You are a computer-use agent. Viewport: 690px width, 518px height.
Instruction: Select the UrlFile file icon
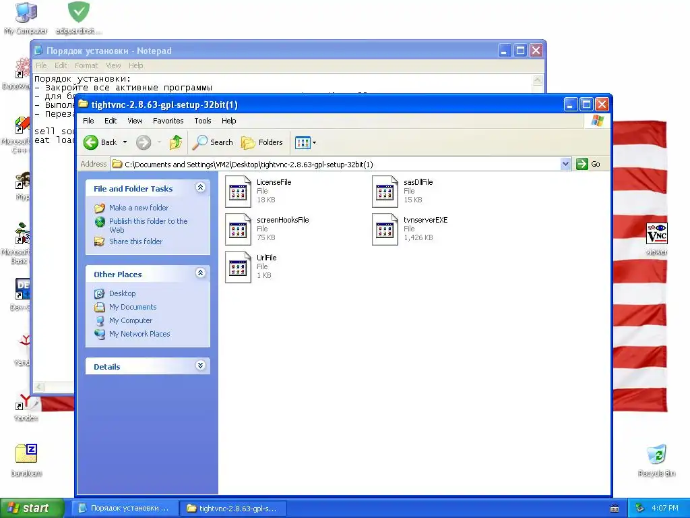click(x=238, y=267)
